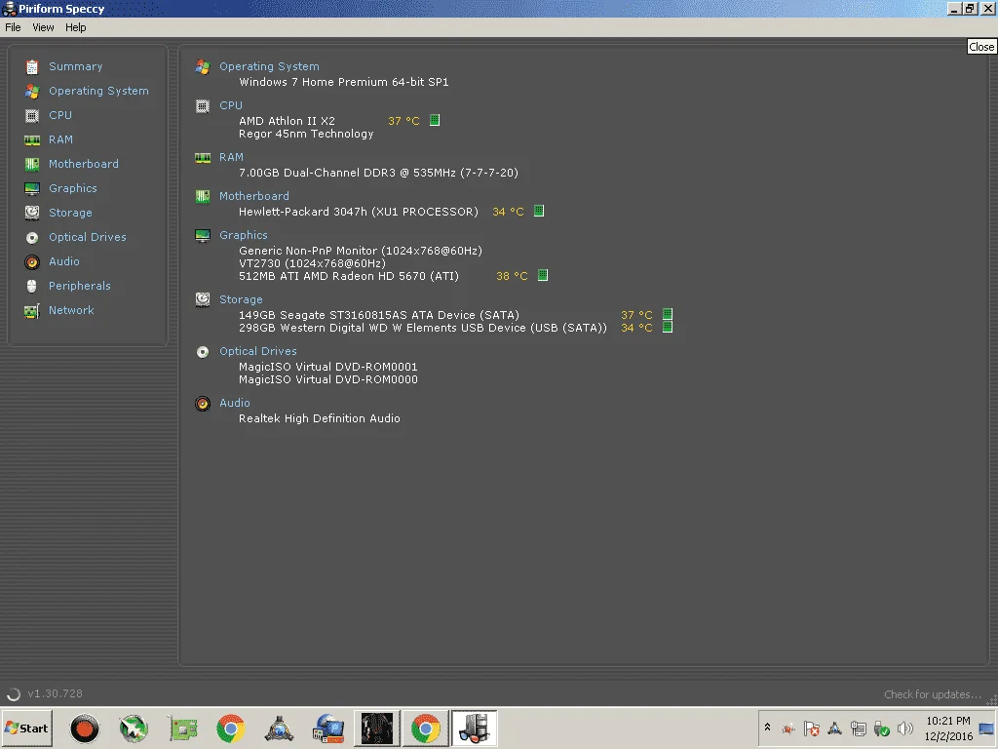Click the Realtek High Definition Audio text
This screenshot has width=998, height=749.
click(x=320, y=418)
